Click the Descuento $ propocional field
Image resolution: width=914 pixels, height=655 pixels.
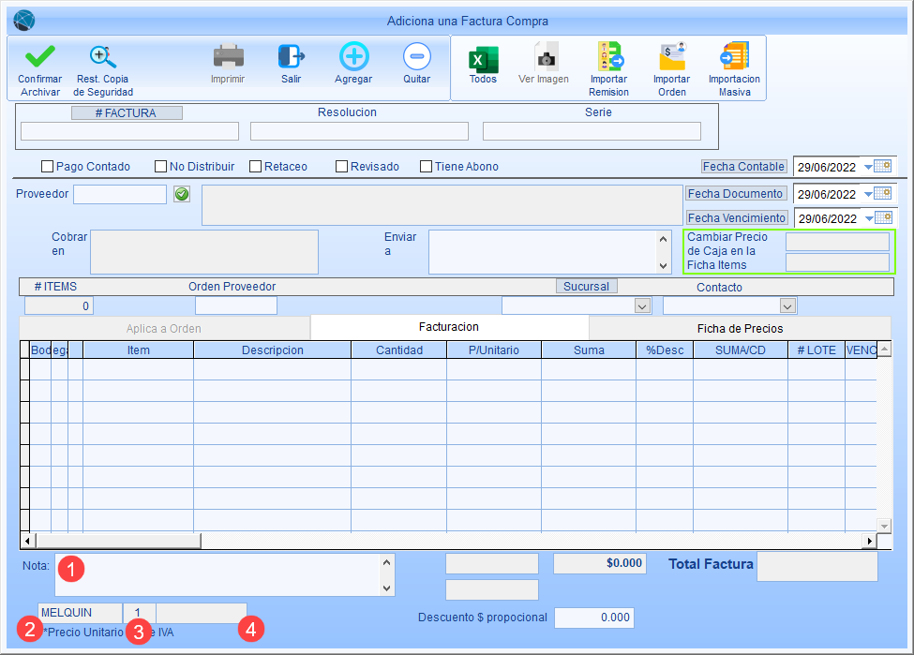coord(594,618)
